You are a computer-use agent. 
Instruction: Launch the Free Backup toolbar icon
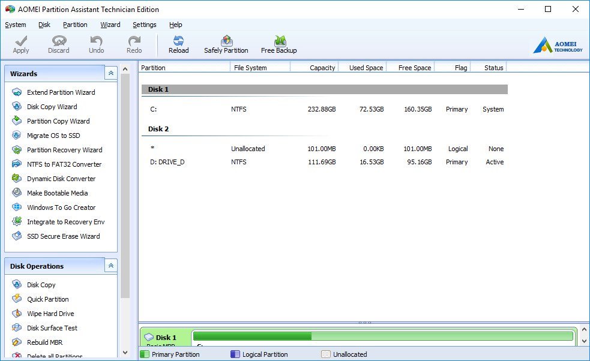click(279, 41)
